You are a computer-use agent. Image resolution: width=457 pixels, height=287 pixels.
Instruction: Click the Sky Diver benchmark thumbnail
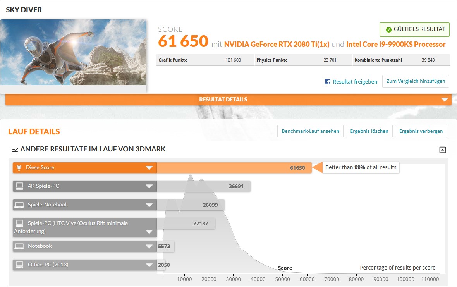tap(74, 52)
